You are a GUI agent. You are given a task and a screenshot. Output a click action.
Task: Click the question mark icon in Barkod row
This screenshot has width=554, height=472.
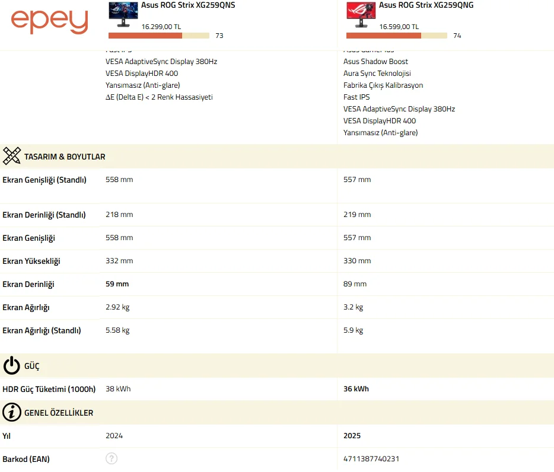[112, 458]
